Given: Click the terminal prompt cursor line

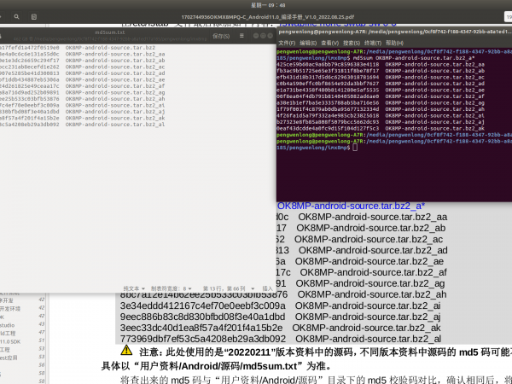Looking at the screenshot, I should (316, 148).
